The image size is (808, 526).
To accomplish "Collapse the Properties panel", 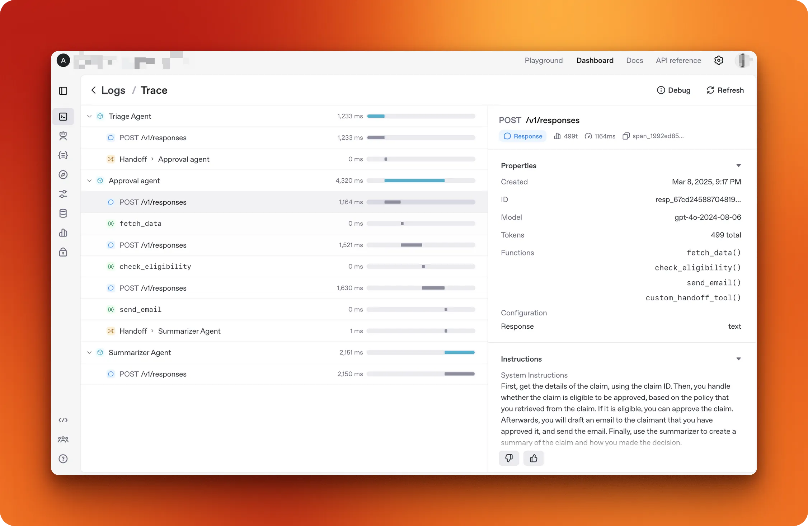I will (738, 165).
